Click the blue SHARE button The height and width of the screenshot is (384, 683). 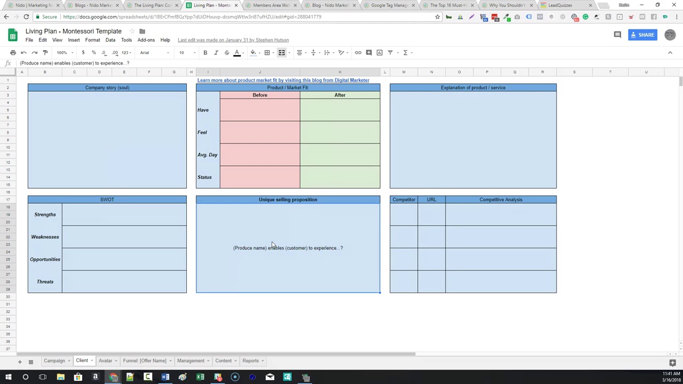pos(642,35)
